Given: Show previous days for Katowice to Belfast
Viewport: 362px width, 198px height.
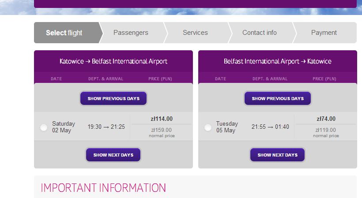Looking at the screenshot, I should pos(113,98).
